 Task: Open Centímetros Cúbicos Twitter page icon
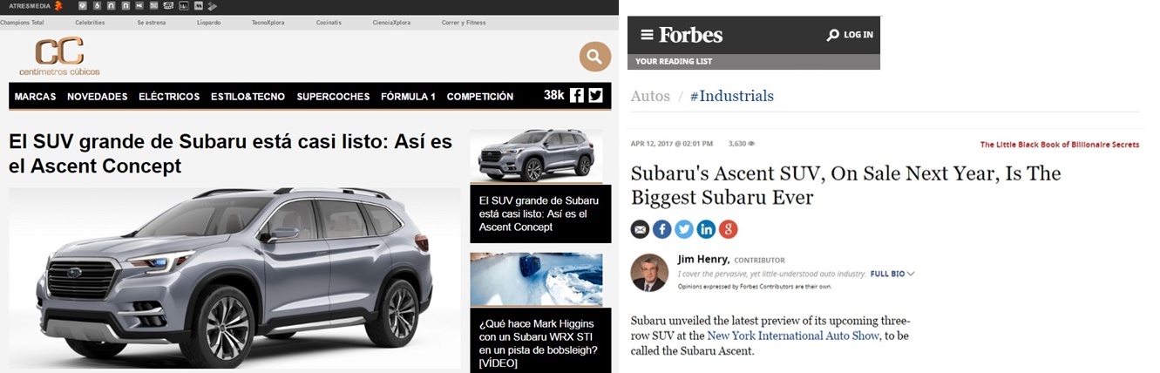[x=595, y=95]
